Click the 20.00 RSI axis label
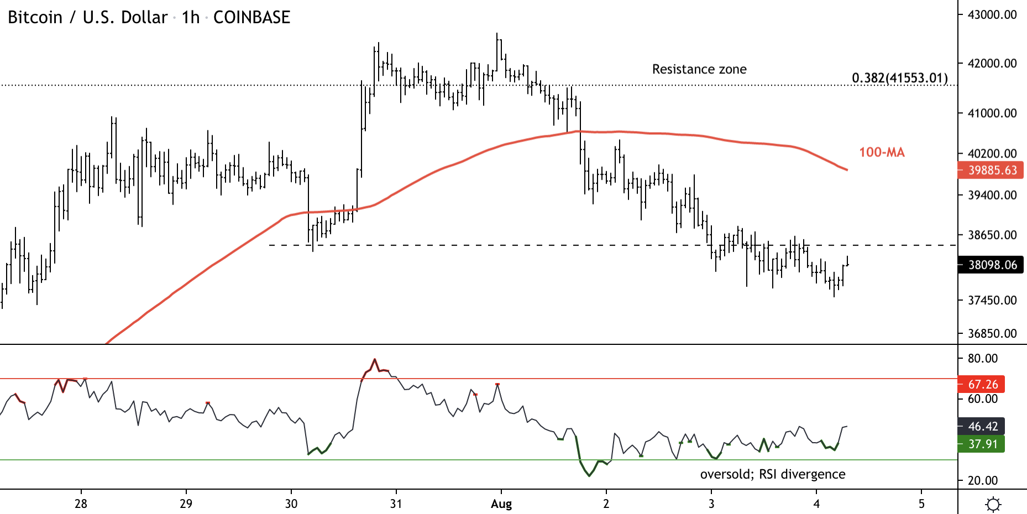1027x514 pixels. coord(983,481)
